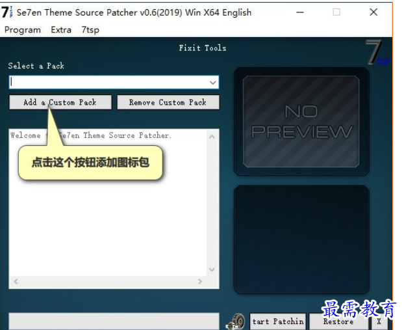Click the welcome message text in the log
Image resolution: width=402 pixels, height=330 pixels.
(91, 135)
